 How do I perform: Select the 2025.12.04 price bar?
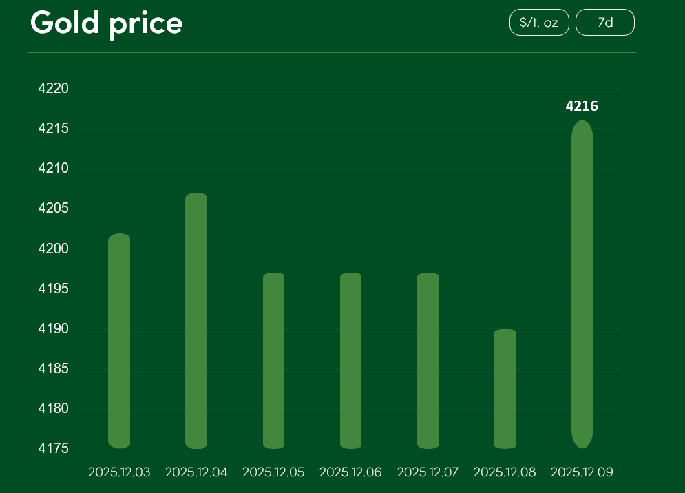(x=196, y=321)
